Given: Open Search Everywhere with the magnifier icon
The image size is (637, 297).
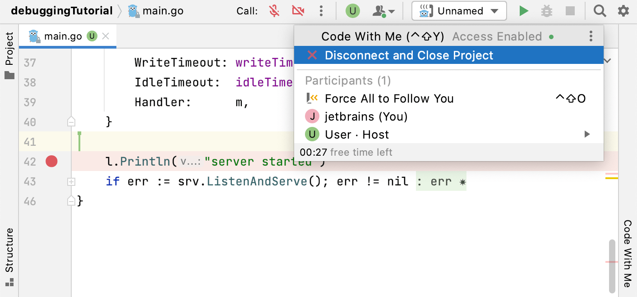Looking at the screenshot, I should tap(600, 11).
